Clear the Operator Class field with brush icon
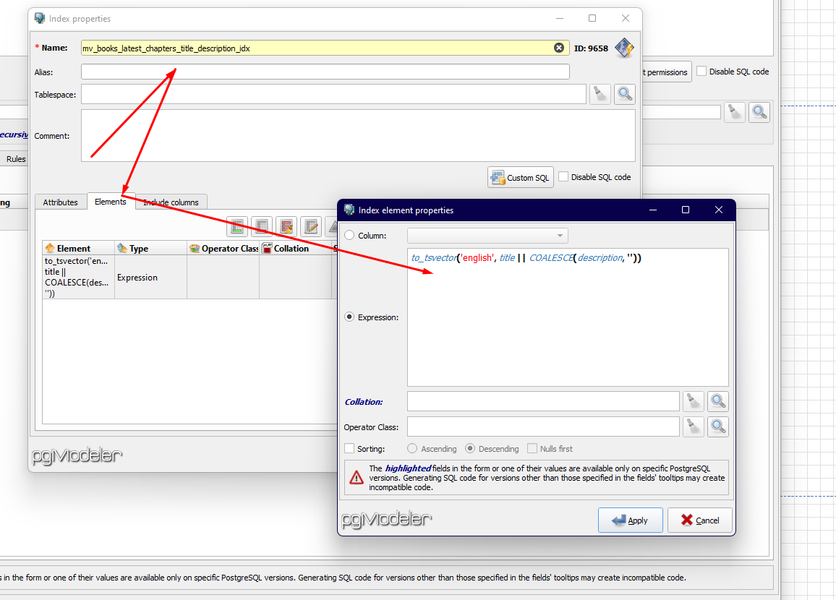836x600 pixels. coord(693,427)
